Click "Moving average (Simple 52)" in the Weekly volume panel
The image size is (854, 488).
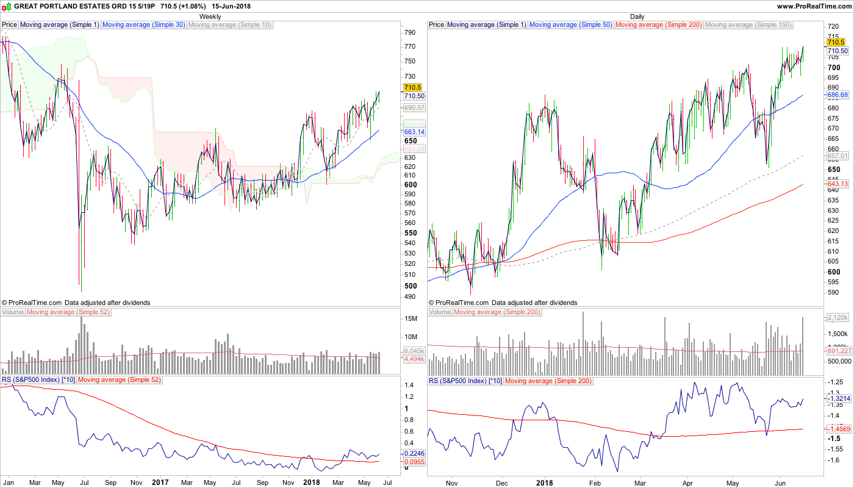(x=68, y=312)
